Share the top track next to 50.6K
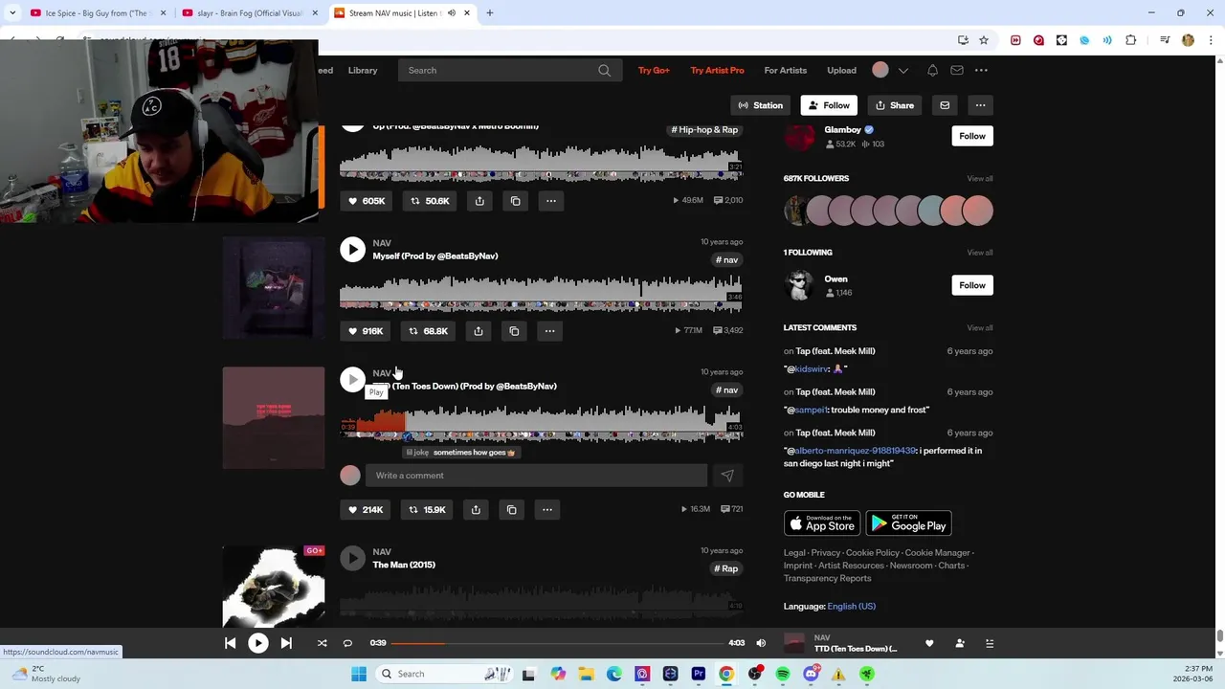The width and height of the screenshot is (1225, 689). click(479, 201)
